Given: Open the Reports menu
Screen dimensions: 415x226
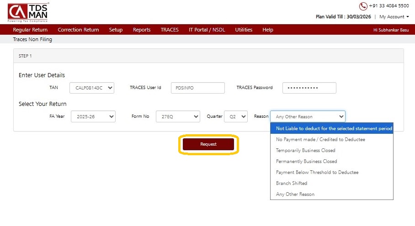Looking at the screenshot, I should pos(142,30).
